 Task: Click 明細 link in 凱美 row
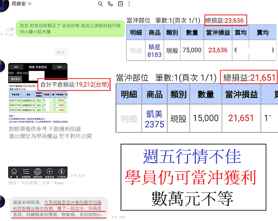coord(129,119)
